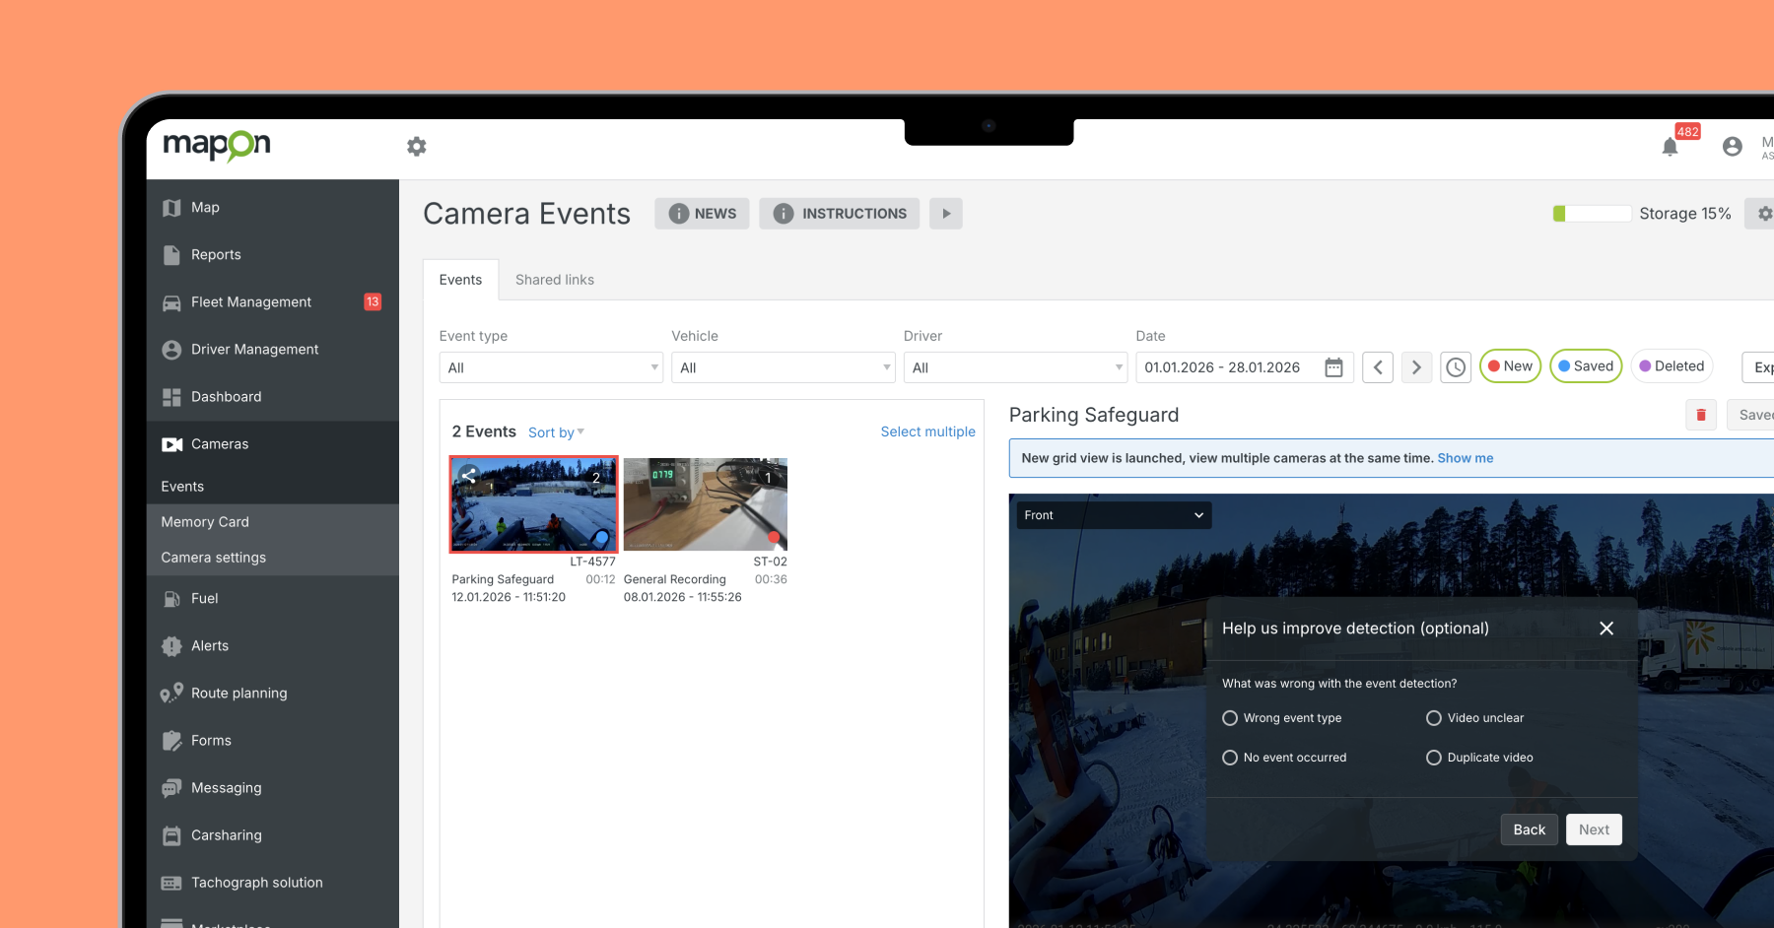The height and width of the screenshot is (928, 1774).
Task: Close the improve detection dialog
Action: [1606, 629]
